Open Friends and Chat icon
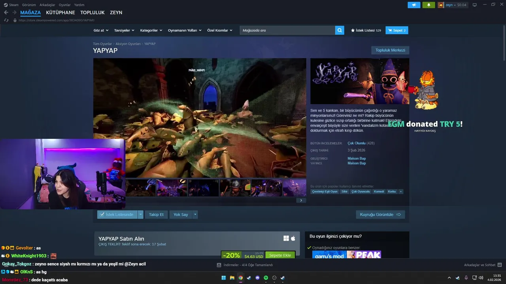The width and height of the screenshot is (506, 284). point(500,265)
